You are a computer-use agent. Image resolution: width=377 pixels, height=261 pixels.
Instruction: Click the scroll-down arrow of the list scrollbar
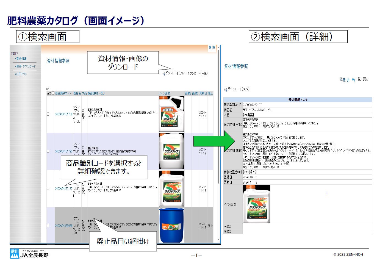coord(218,240)
